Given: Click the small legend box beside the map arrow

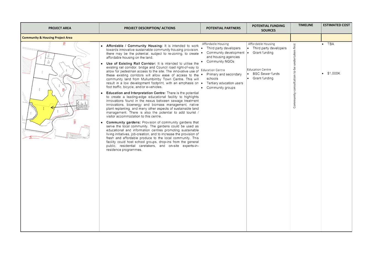Looking at the screenshot, I should point(82,105).
